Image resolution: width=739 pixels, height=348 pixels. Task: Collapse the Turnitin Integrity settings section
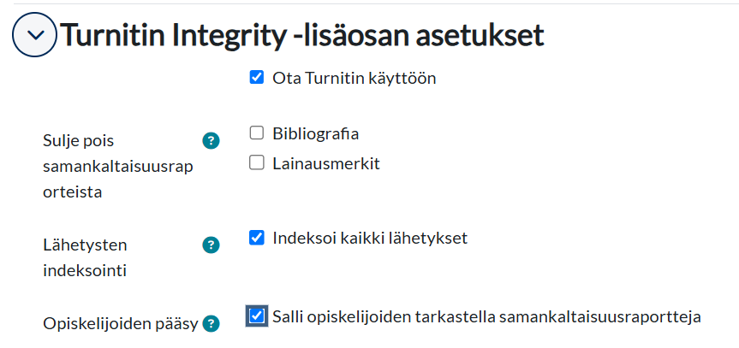[34, 35]
